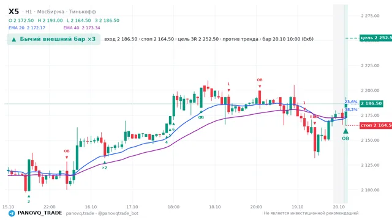Click the 17.10 date on the time axis

point(132,207)
